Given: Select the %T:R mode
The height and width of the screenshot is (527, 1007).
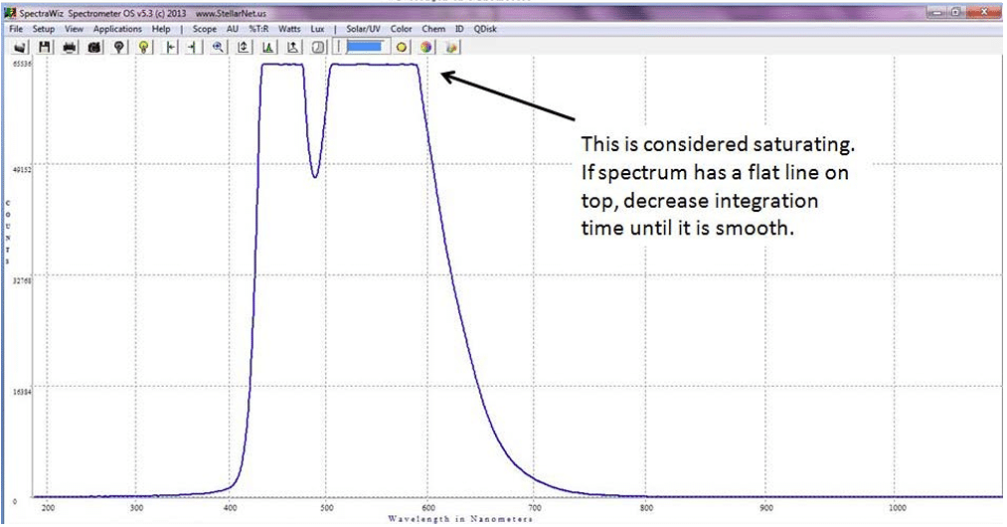Looking at the screenshot, I should pos(261,30).
